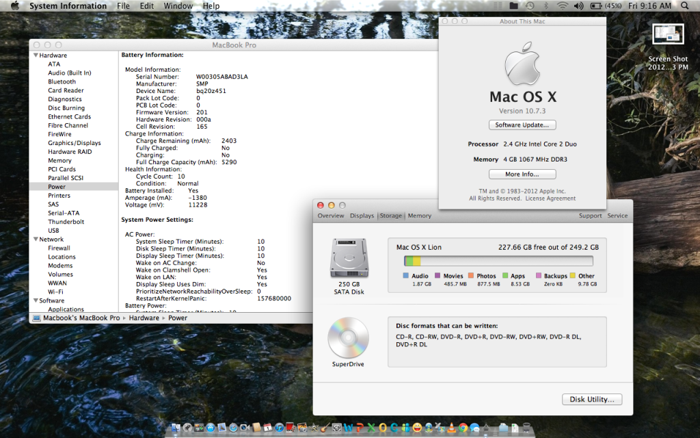The width and height of the screenshot is (700, 438).
Task: Open Safari compass icon in Dock
Action: point(233,428)
